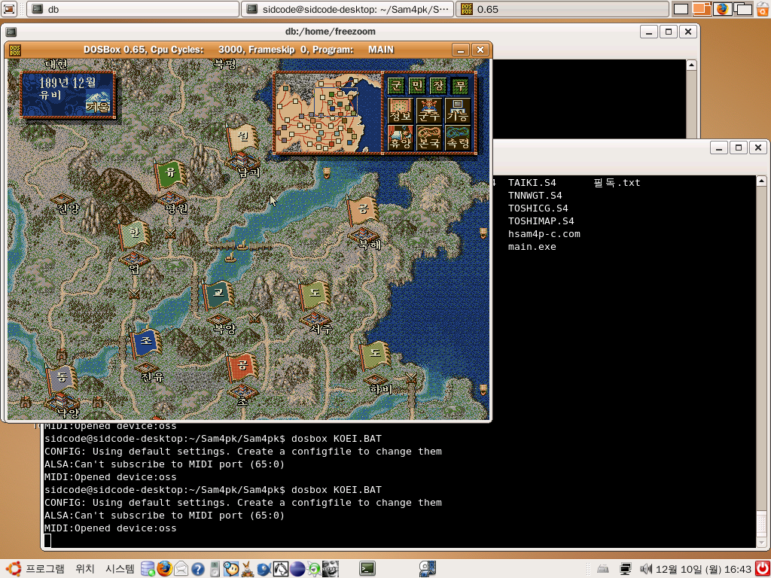Image resolution: width=771 pixels, height=578 pixels.
Task: Click the file name hsam4p-c.com
Action: click(544, 234)
